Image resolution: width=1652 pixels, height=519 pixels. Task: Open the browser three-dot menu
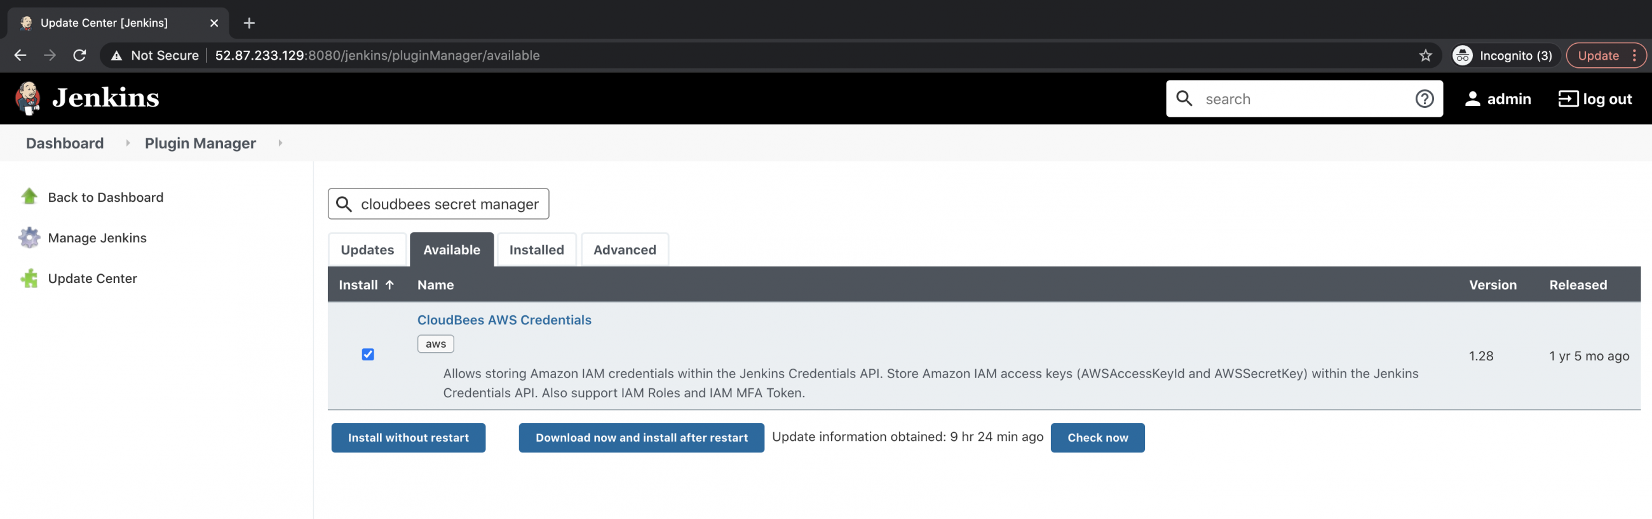click(1635, 55)
